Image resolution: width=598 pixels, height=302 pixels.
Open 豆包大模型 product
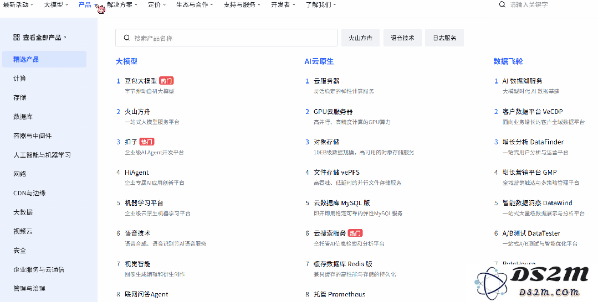tap(141, 81)
